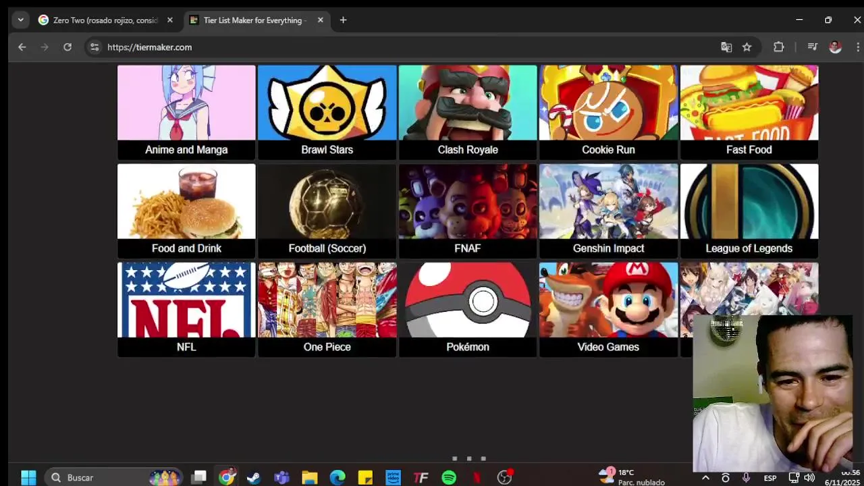The width and height of the screenshot is (864, 486).
Task: Expand the tab search dropdown arrow
Action: point(20,20)
